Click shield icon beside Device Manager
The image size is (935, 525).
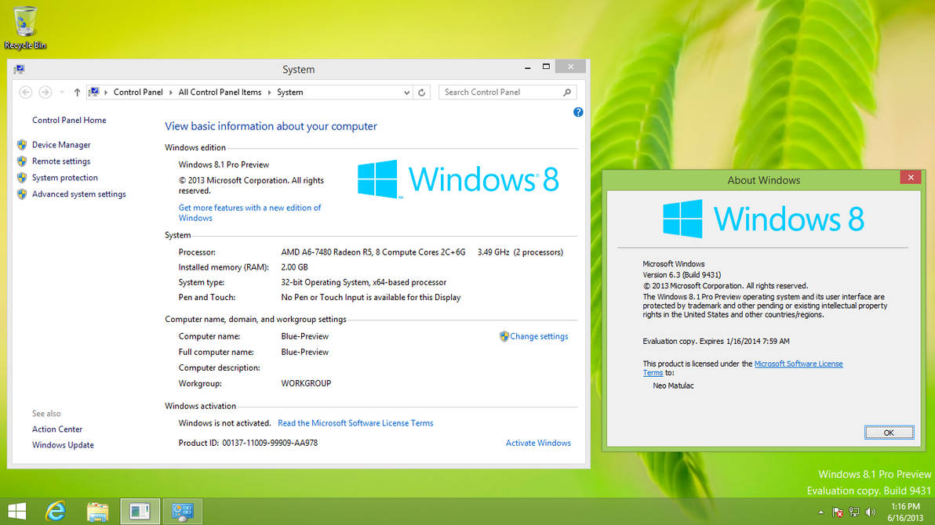point(22,145)
